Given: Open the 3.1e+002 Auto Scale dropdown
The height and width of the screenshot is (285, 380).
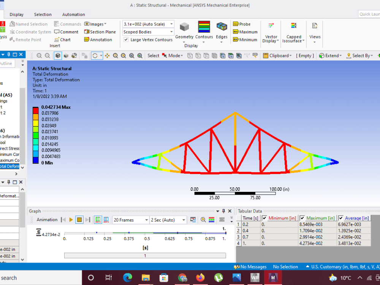Looking at the screenshot, I should coord(171,24).
